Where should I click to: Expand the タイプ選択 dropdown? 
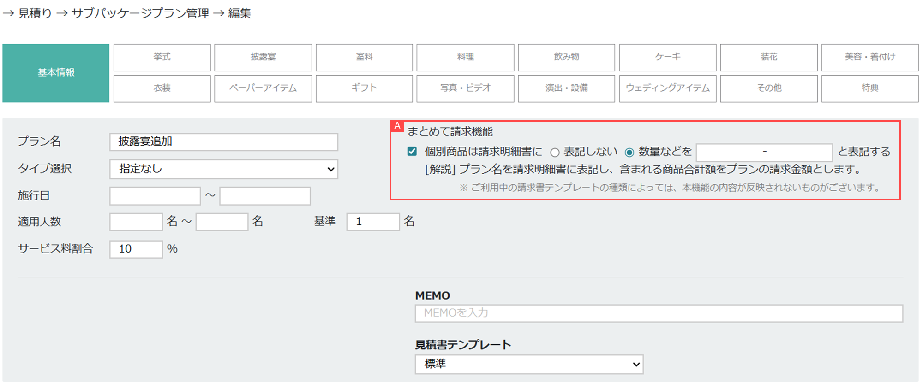pos(224,169)
